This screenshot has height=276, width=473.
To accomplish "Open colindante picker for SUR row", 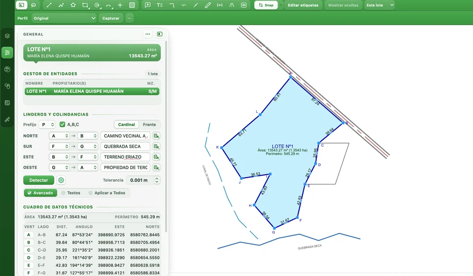I will pos(156,147).
